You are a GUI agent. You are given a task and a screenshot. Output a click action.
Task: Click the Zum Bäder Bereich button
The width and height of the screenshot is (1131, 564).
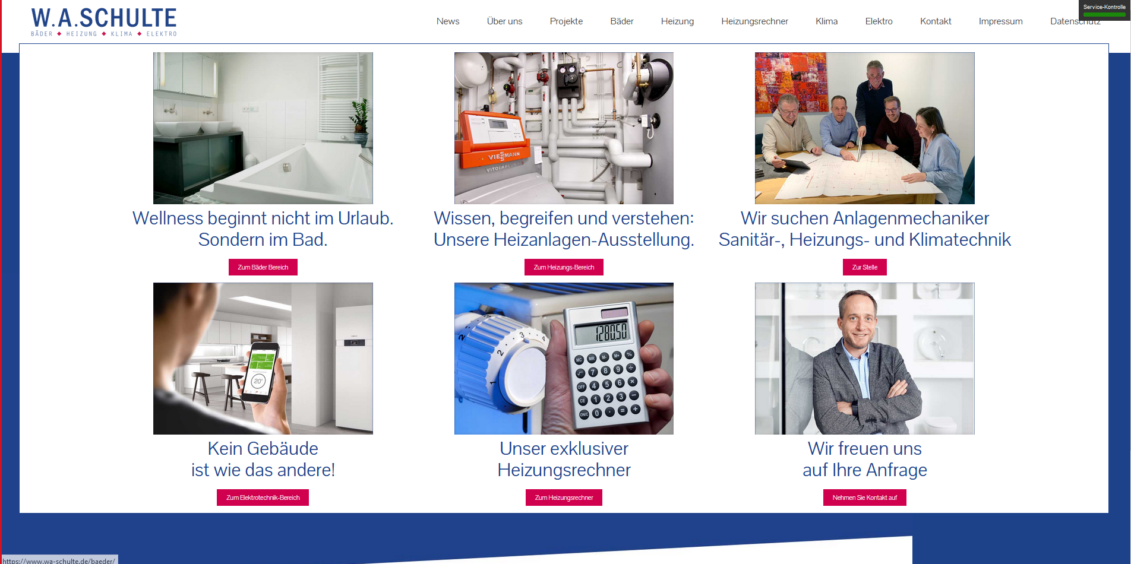click(x=263, y=267)
